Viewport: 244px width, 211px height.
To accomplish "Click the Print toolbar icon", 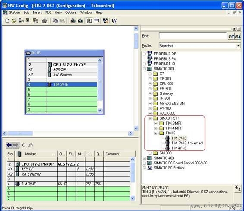I will coord(44,21).
